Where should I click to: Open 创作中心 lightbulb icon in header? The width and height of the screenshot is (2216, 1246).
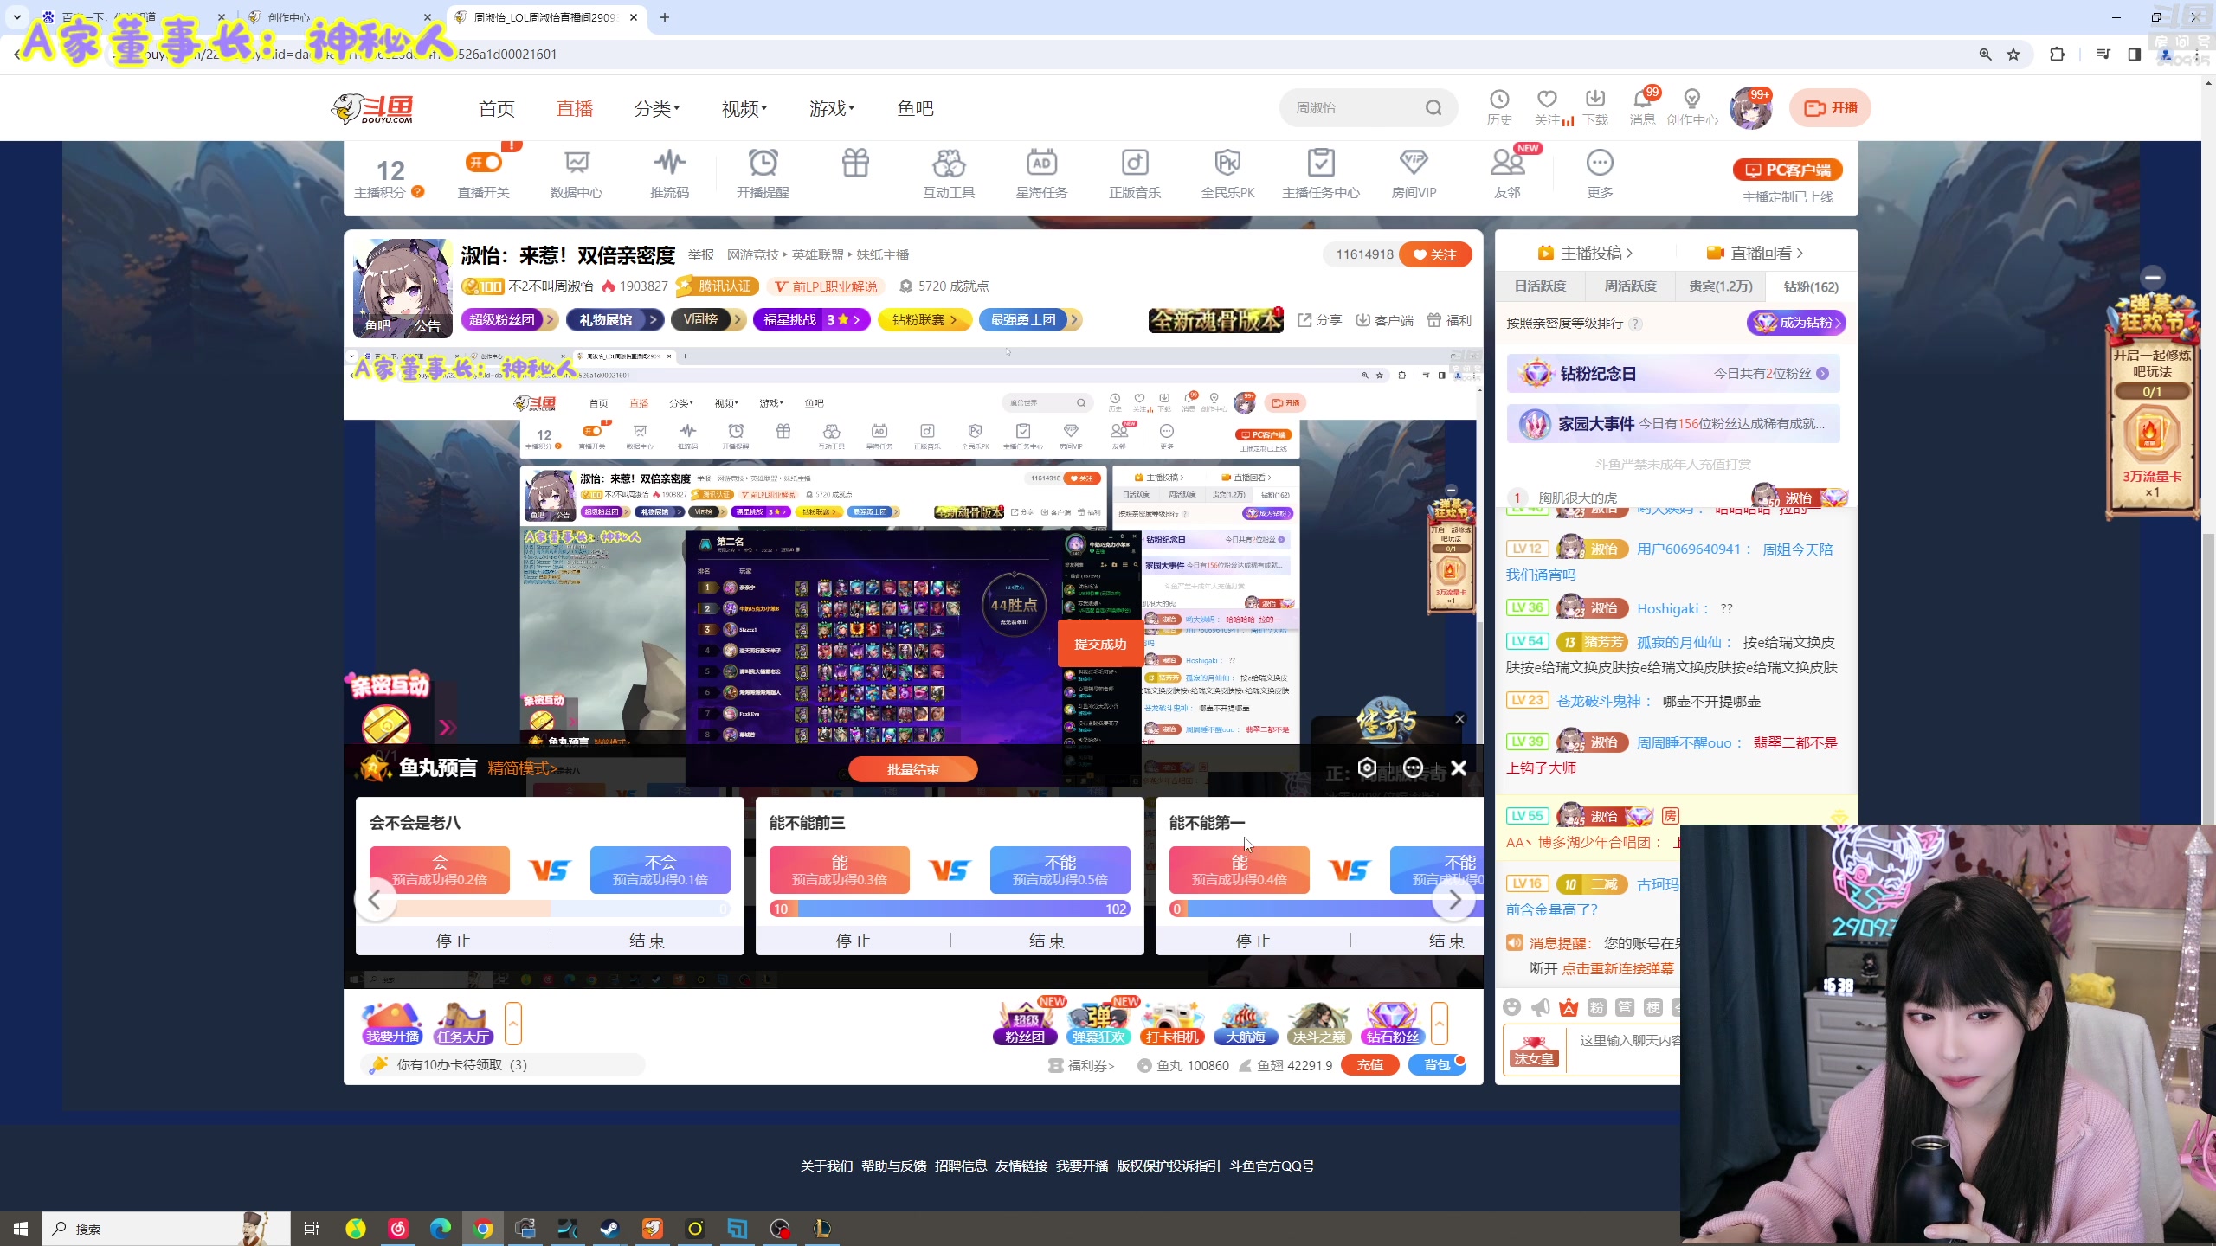tap(1691, 99)
